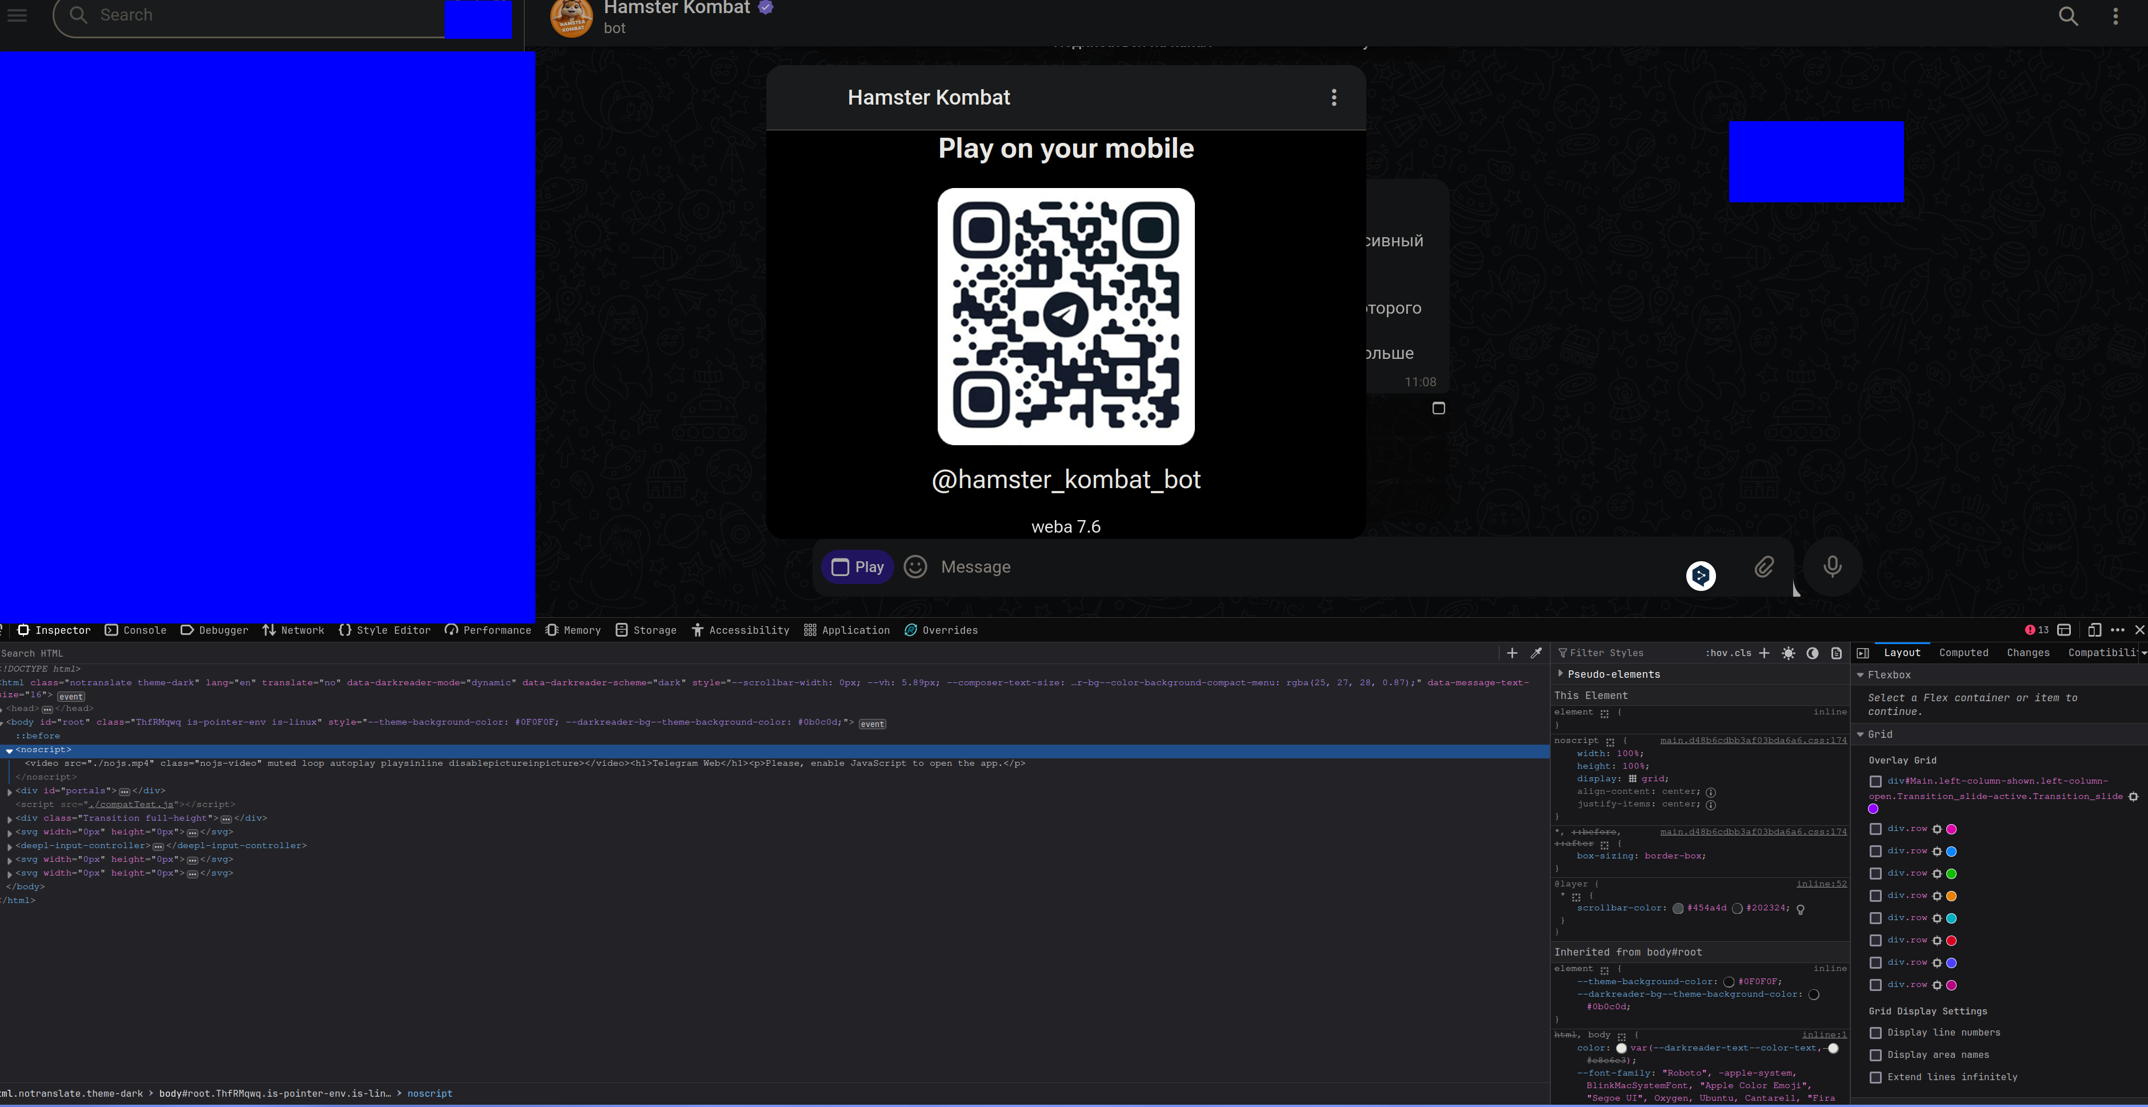Toggle print media simulation

(x=1836, y=653)
